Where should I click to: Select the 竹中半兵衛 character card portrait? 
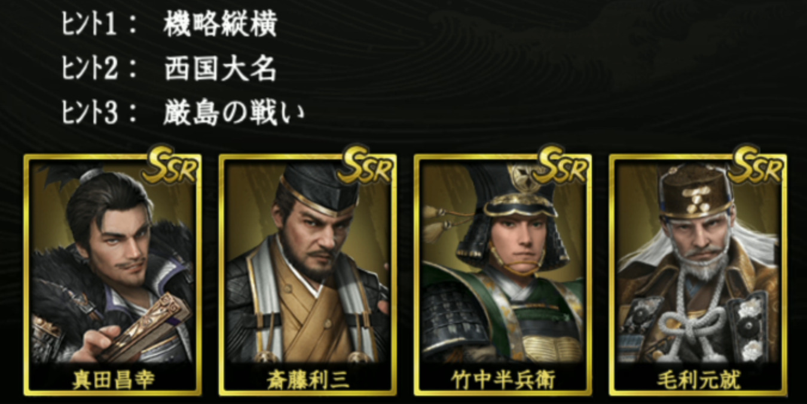(503, 275)
